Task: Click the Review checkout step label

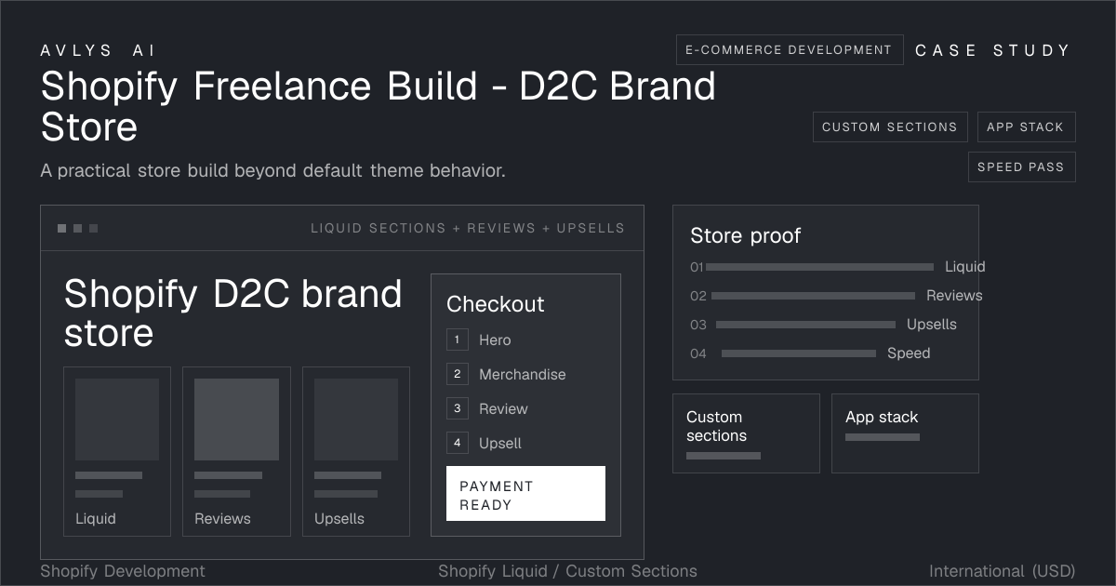Action: (503, 409)
